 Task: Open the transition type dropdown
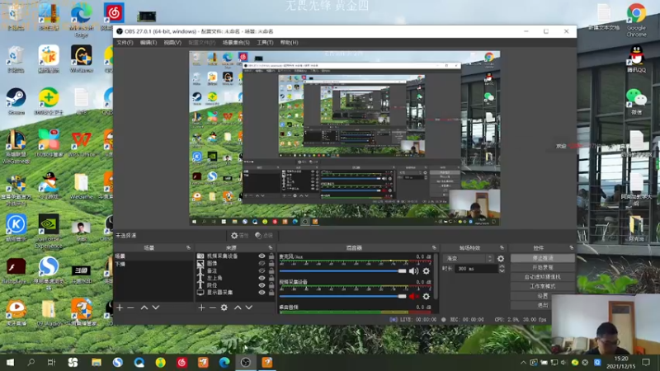469,258
